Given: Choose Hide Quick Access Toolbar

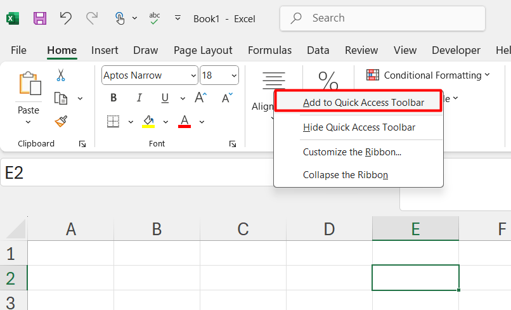Looking at the screenshot, I should point(358,127).
